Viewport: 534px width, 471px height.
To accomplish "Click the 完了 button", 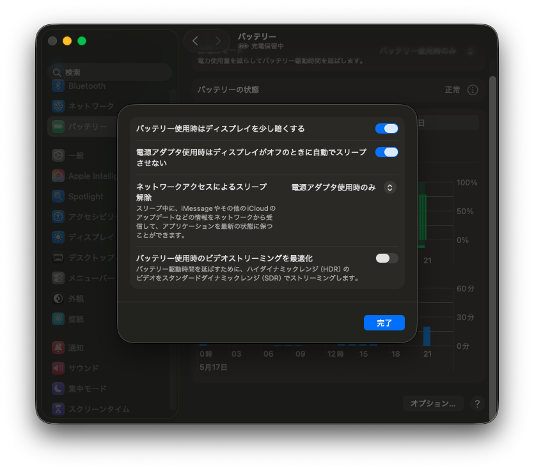I will pos(384,323).
